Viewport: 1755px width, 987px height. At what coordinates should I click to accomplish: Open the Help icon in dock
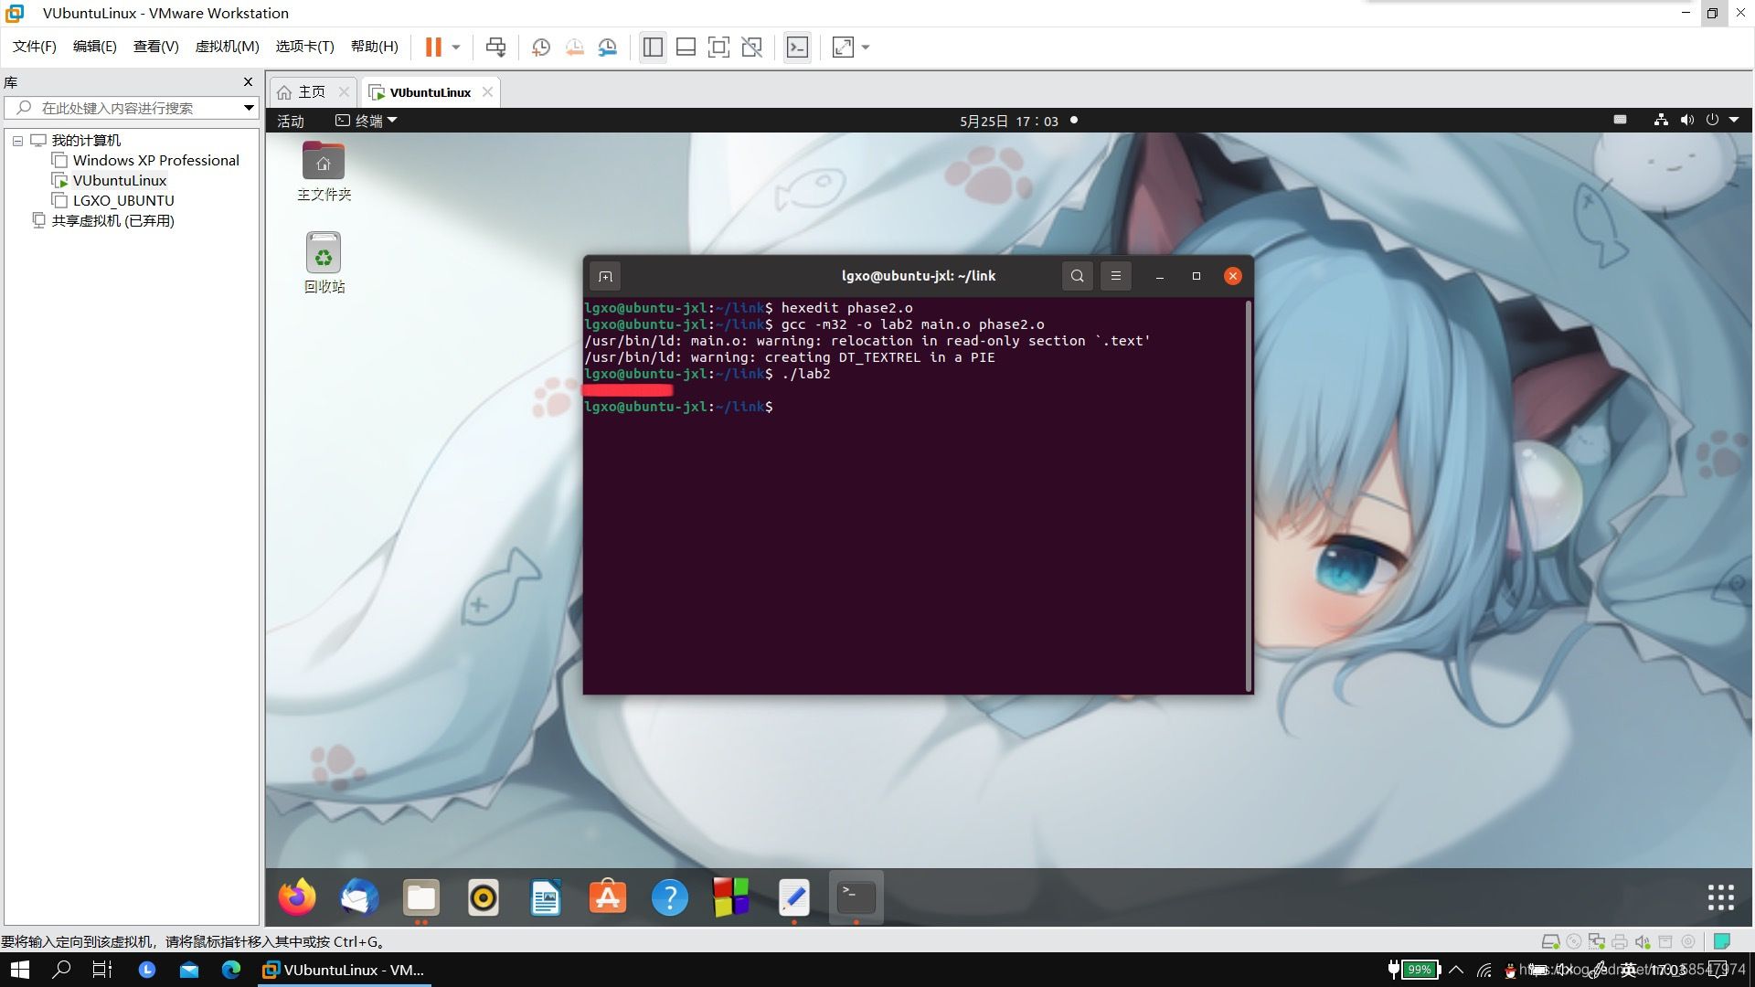tap(669, 897)
